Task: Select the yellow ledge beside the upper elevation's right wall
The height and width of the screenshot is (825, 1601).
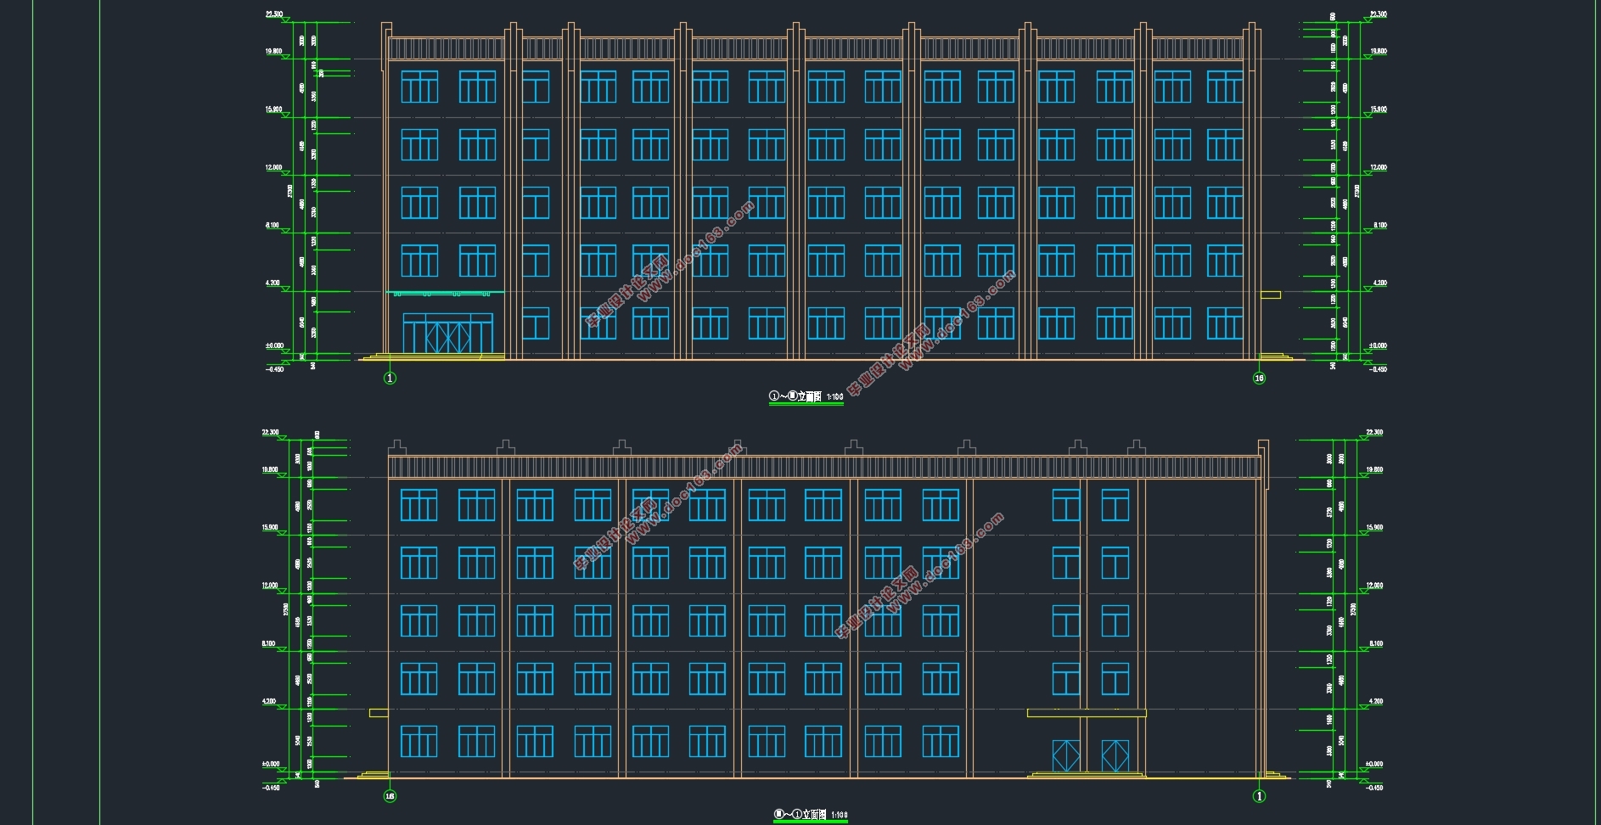Action: coord(1271,295)
